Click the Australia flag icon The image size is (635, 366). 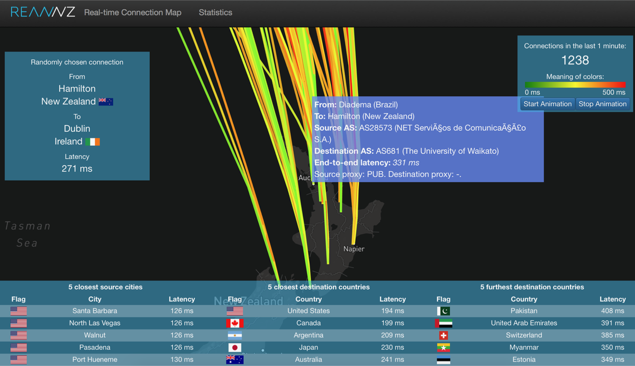coord(234,360)
